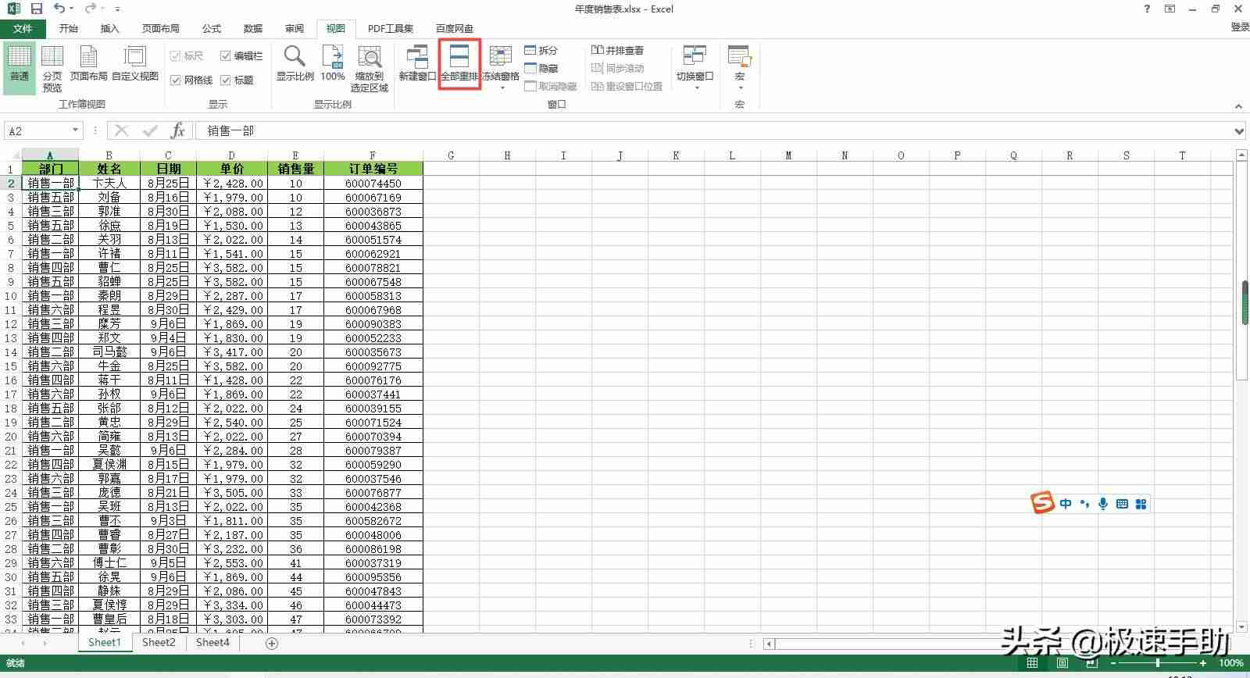Switch to the Data (数据) tab
This screenshot has width=1250, height=678.
pos(253,28)
